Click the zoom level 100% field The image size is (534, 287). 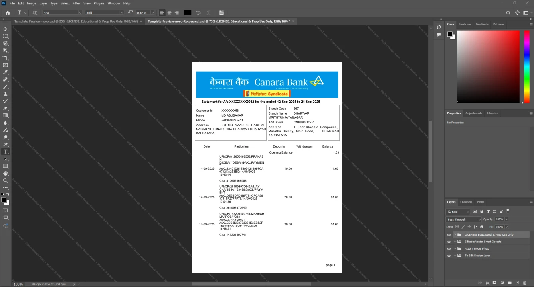[x=18, y=284]
